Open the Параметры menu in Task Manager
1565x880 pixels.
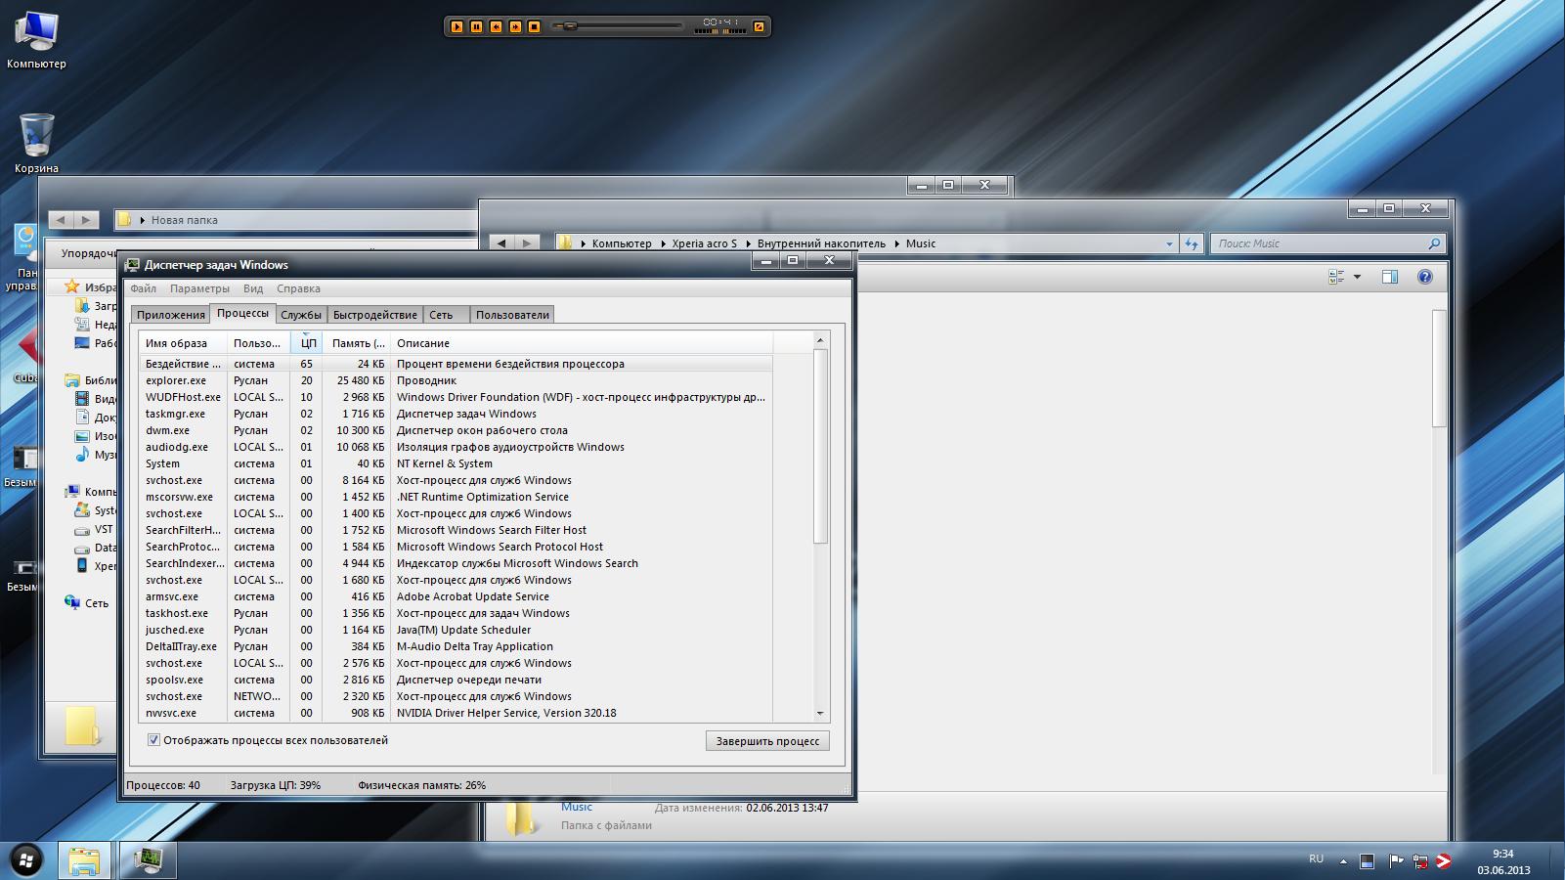click(199, 288)
